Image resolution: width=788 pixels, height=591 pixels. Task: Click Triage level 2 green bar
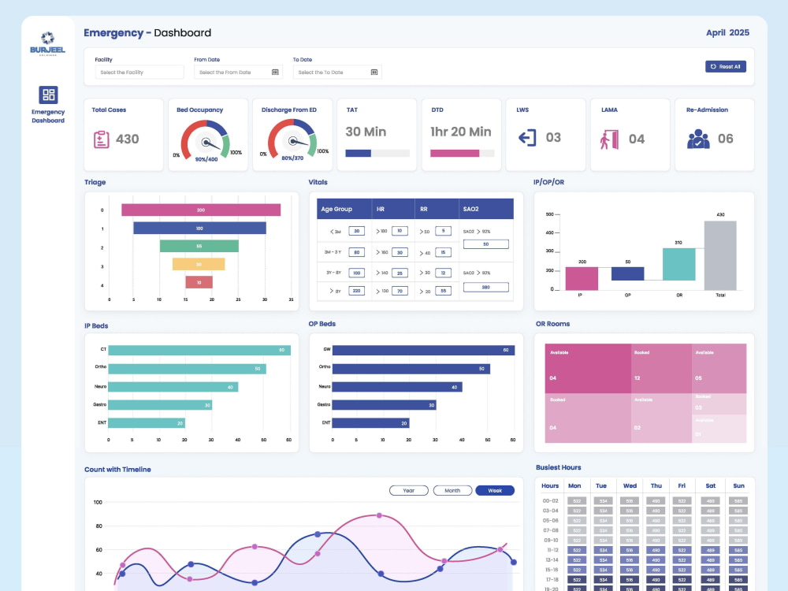tap(199, 246)
